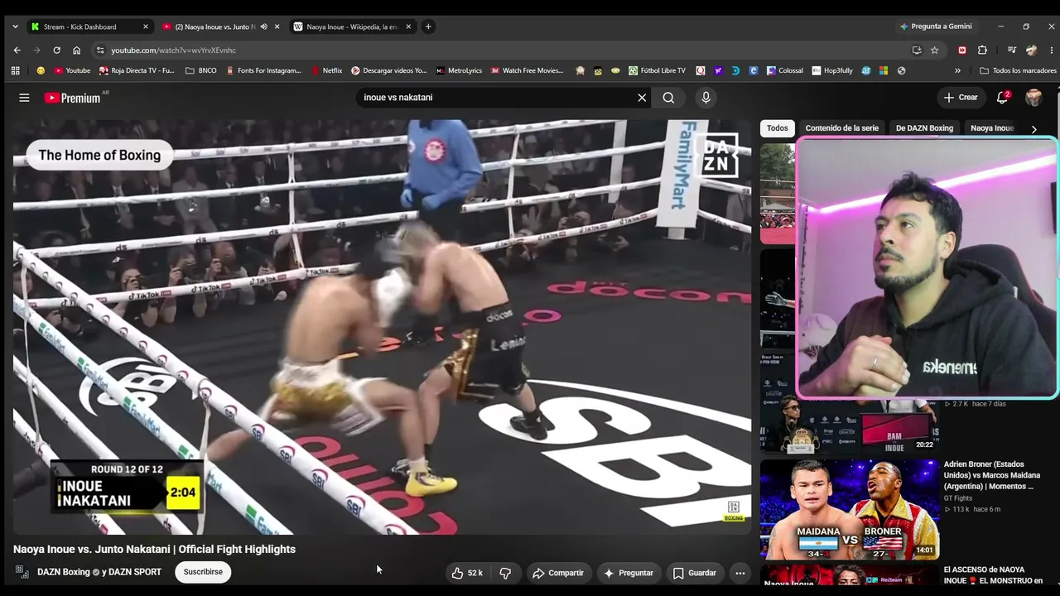The image size is (1060, 596).
Task: Open a new browser tab
Action: (x=428, y=26)
